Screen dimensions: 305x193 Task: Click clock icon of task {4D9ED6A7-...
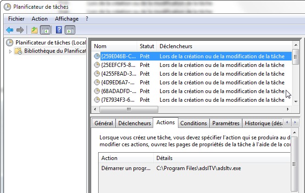point(97,83)
